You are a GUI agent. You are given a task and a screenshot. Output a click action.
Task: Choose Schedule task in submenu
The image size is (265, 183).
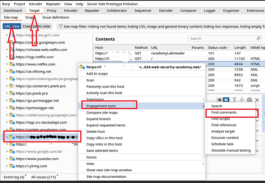[230, 144]
